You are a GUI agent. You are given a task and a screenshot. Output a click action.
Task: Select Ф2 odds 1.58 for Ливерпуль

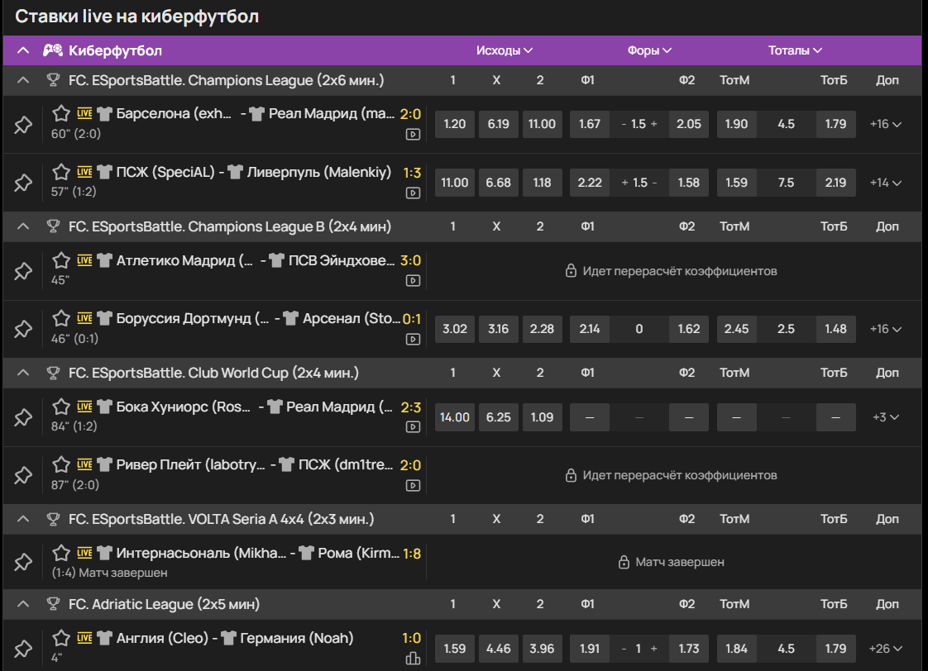689,183
